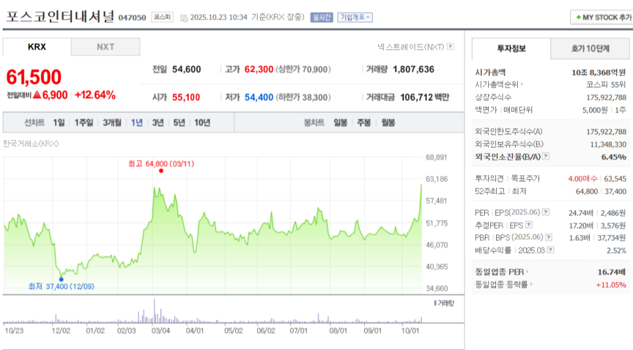Switch to the NXT tab

click(x=105, y=46)
